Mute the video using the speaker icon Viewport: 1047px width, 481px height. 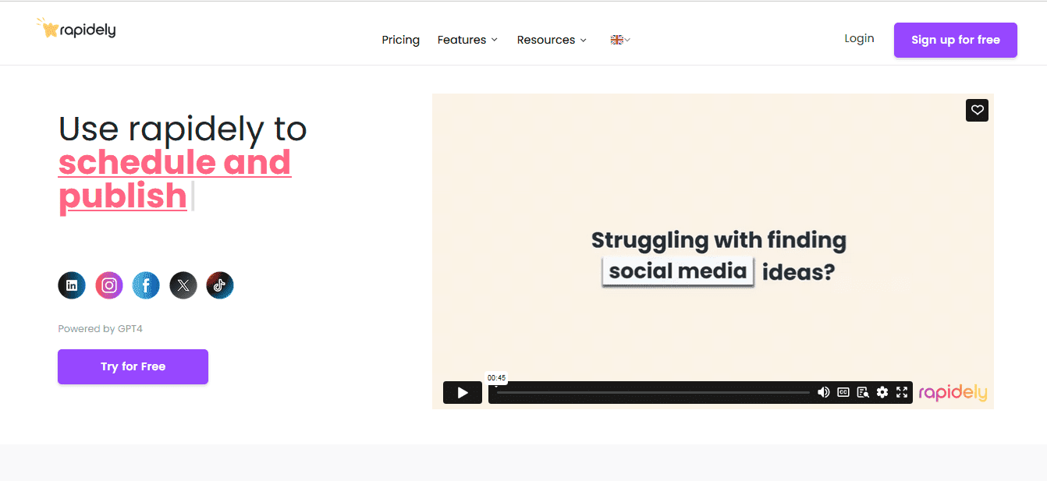(823, 392)
